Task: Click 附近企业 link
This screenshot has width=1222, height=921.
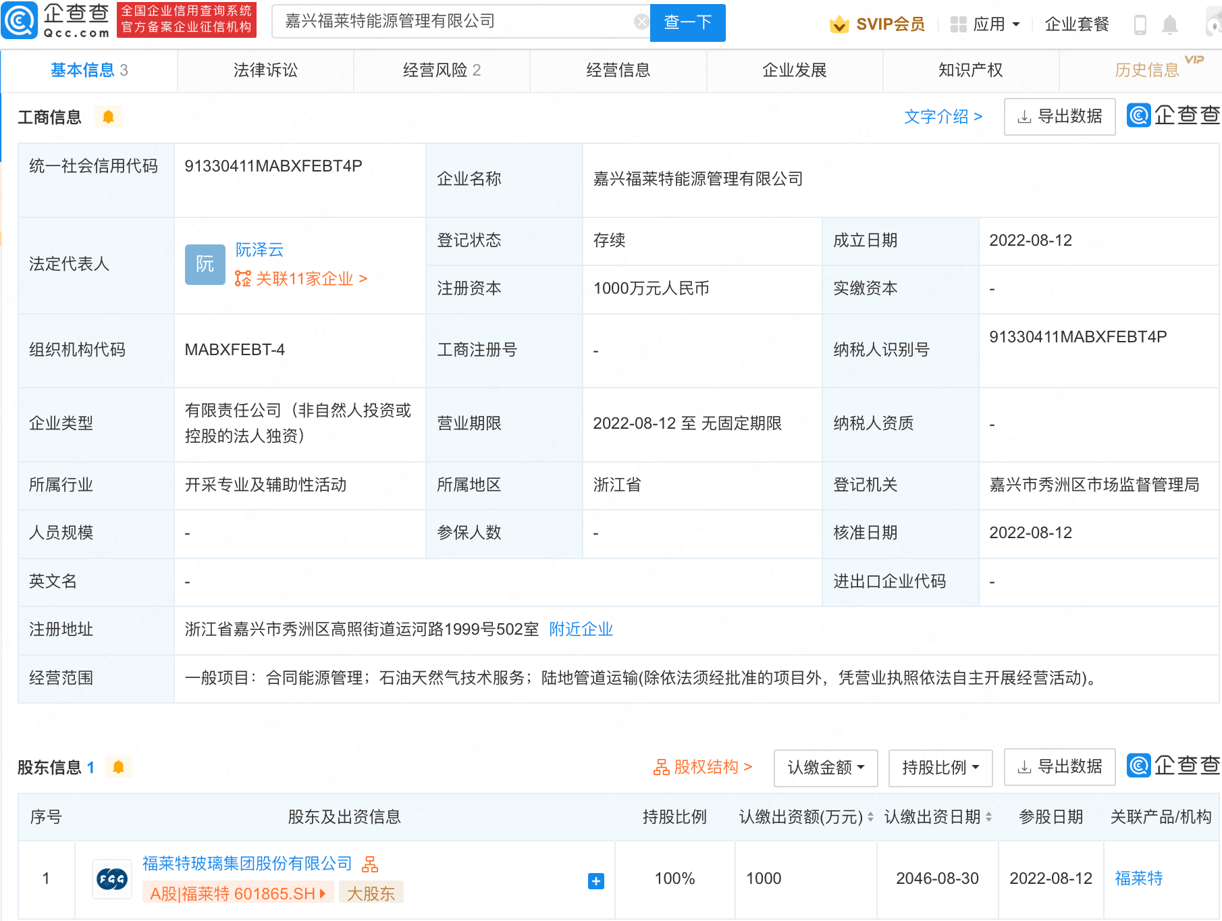Action: pos(581,629)
